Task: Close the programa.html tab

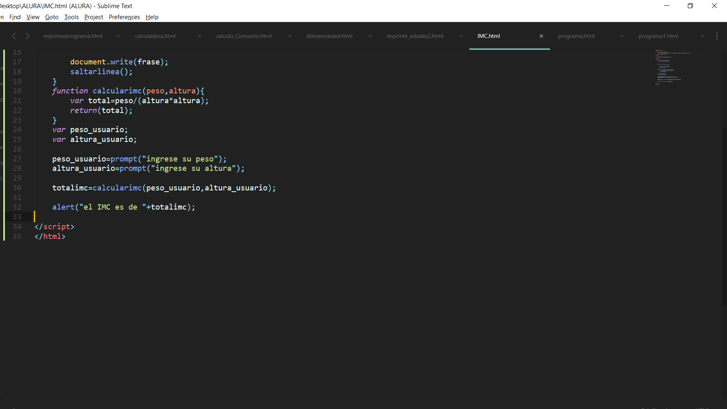Action: pos(622,36)
